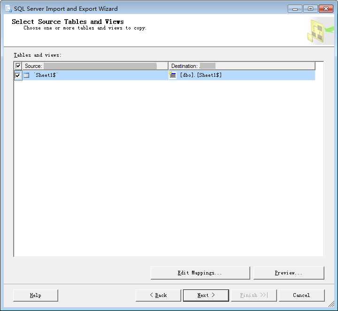
Task: Click the wizard title bar app icon
Action: (8, 8)
